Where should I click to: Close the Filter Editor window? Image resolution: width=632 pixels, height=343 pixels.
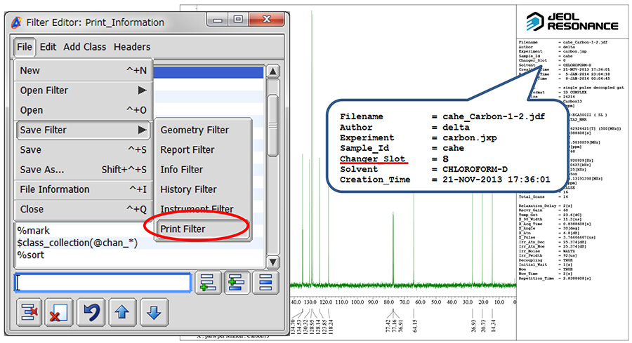point(266,20)
